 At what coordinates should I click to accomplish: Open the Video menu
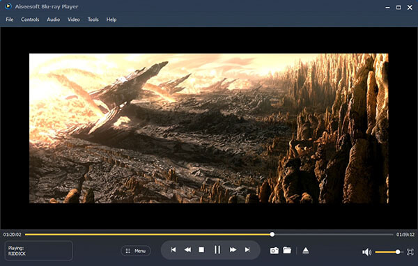point(74,19)
